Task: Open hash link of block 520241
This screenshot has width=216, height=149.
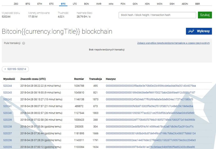Action: tap(149, 106)
